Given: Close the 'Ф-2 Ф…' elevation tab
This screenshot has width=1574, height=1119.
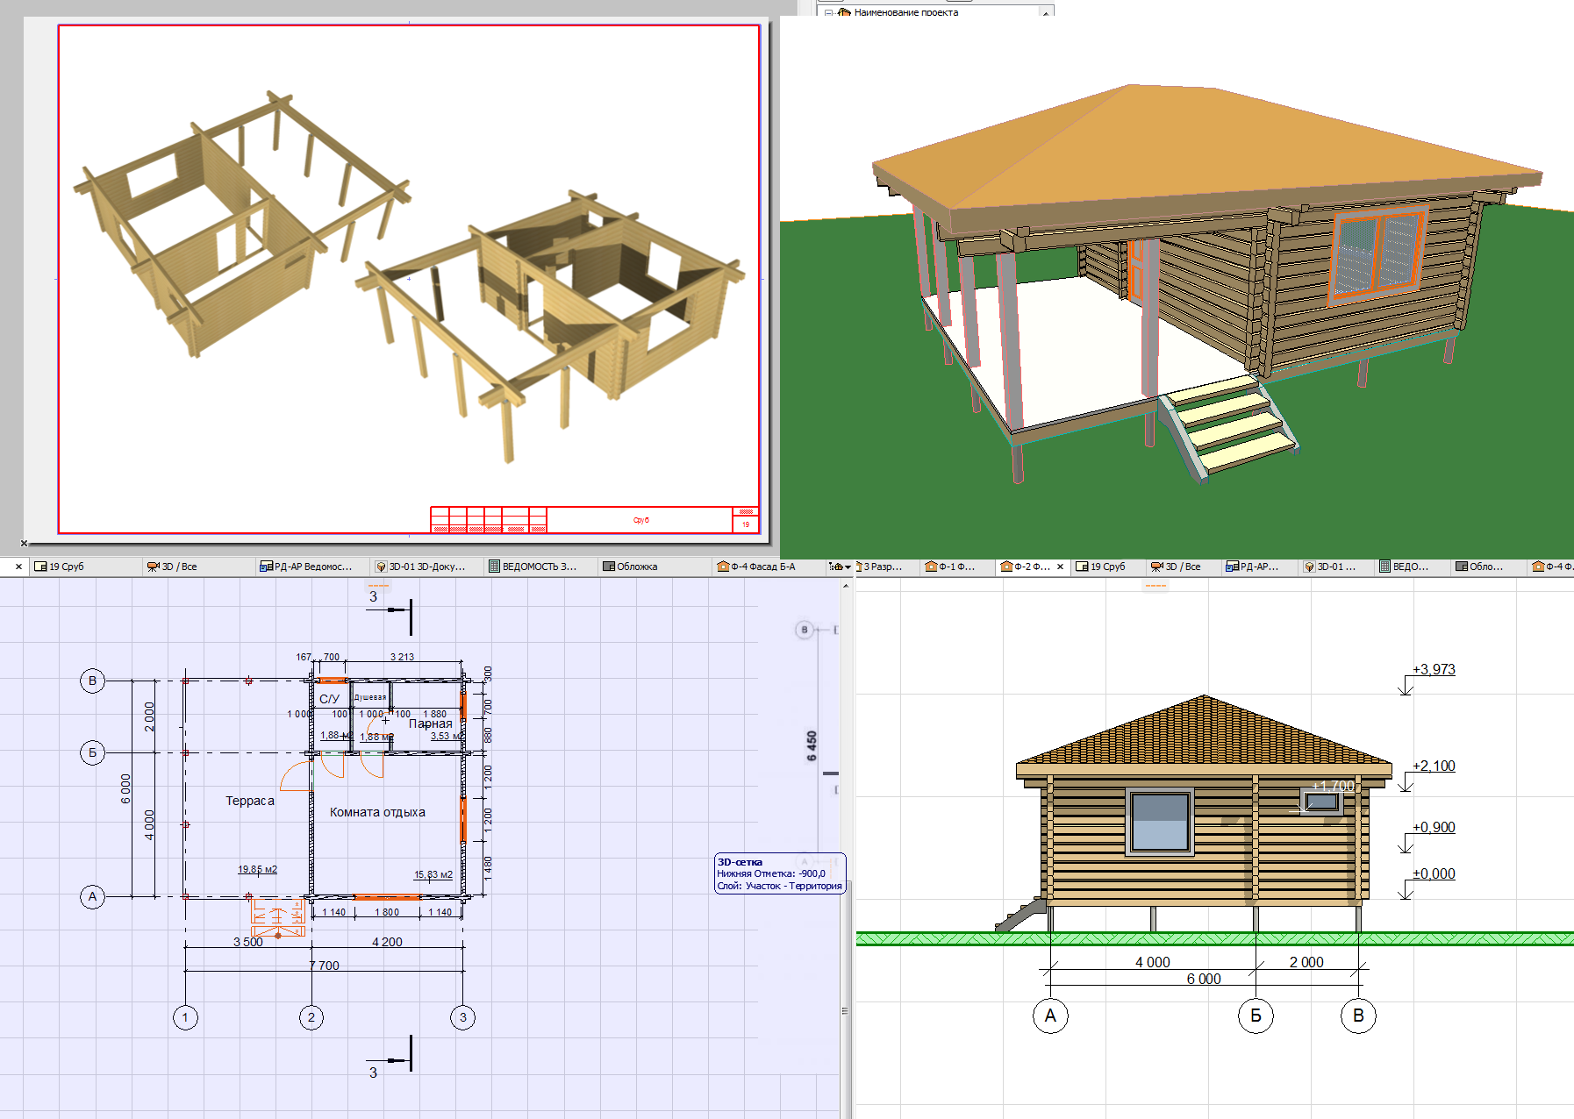Looking at the screenshot, I should pyautogui.click(x=1060, y=567).
